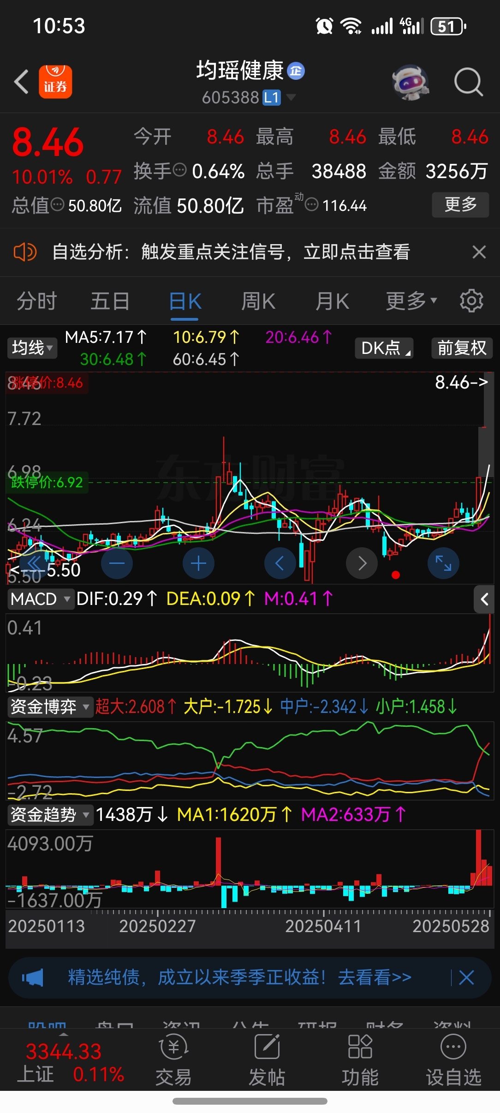Open the 交易 trade button

click(x=173, y=1060)
